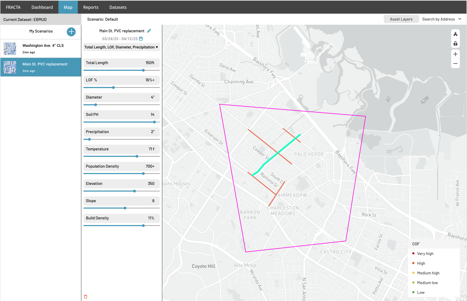Delete scenario using trash icon

85,297
